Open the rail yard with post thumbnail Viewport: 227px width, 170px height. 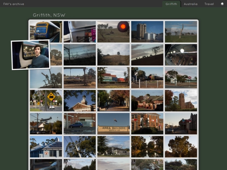pos(80,78)
